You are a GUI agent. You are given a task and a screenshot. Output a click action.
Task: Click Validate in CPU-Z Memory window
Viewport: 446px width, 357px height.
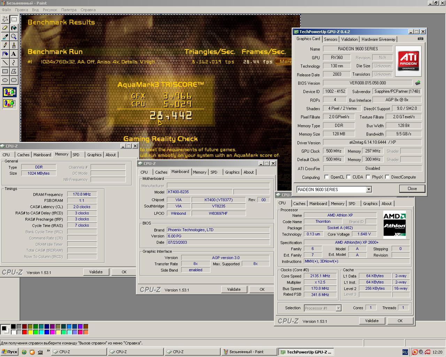coord(96,272)
